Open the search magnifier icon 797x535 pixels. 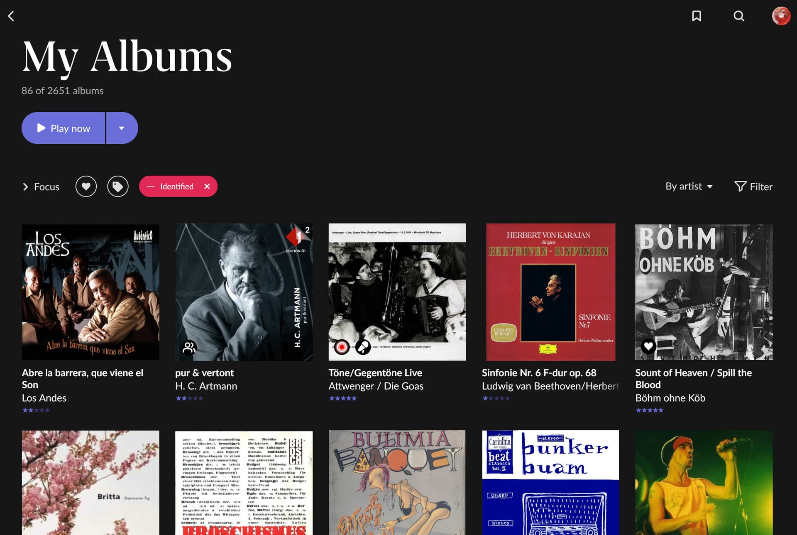click(x=739, y=16)
